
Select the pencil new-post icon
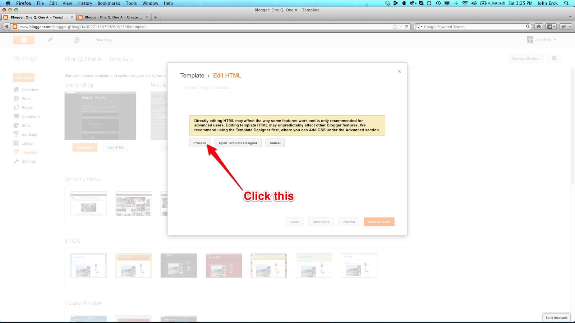coord(50,39)
